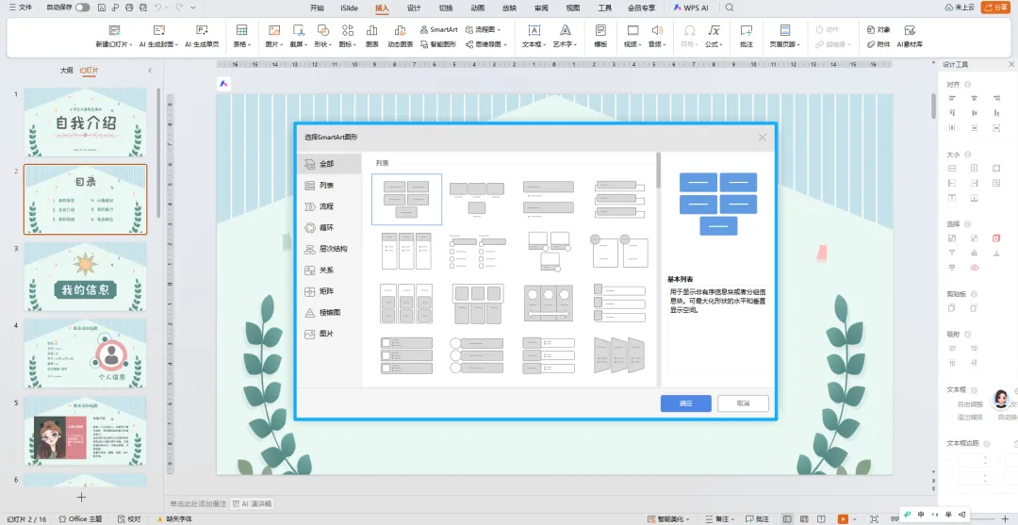
Task: Click the SmartArt button in ribbon
Action: [x=439, y=29]
